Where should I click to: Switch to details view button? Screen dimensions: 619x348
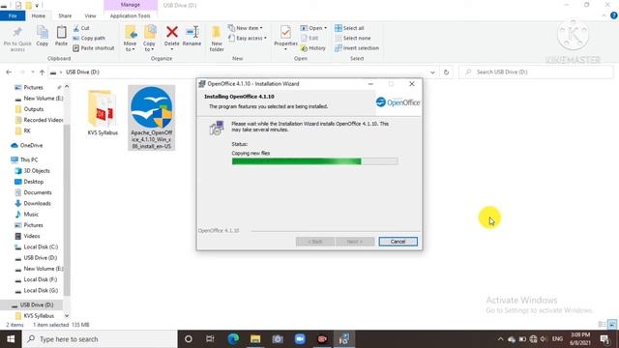click(x=602, y=325)
